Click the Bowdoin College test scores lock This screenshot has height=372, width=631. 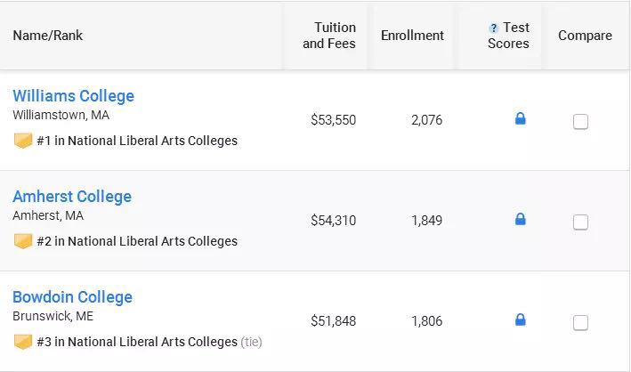point(521,319)
